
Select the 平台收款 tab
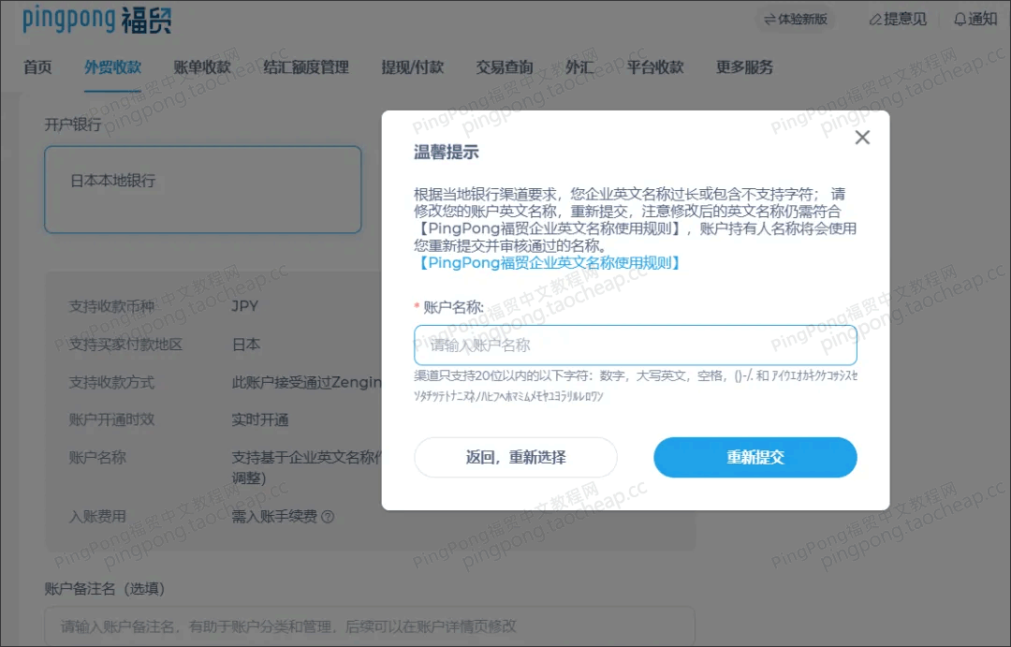tap(655, 67)
